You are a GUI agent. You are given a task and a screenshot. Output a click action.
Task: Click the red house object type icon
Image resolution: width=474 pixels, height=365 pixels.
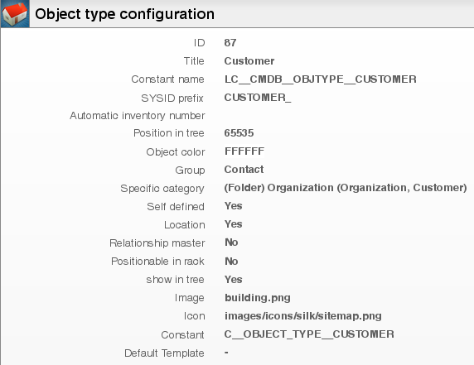pyautogui.click(x=15, y=13)
